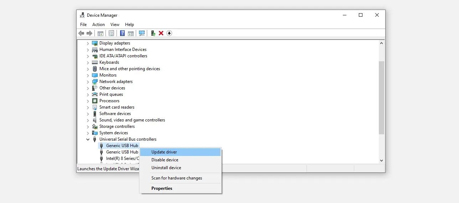Image resolution: width=459 pixels, height=203 pixels.
Task: Open the Action menu
Action: click(98, 25)
